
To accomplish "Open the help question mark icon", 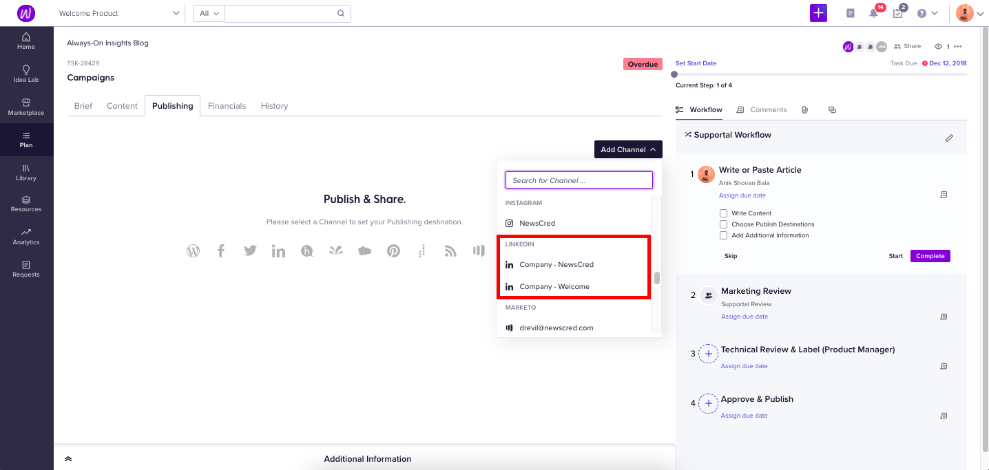I will coord(922,13).
